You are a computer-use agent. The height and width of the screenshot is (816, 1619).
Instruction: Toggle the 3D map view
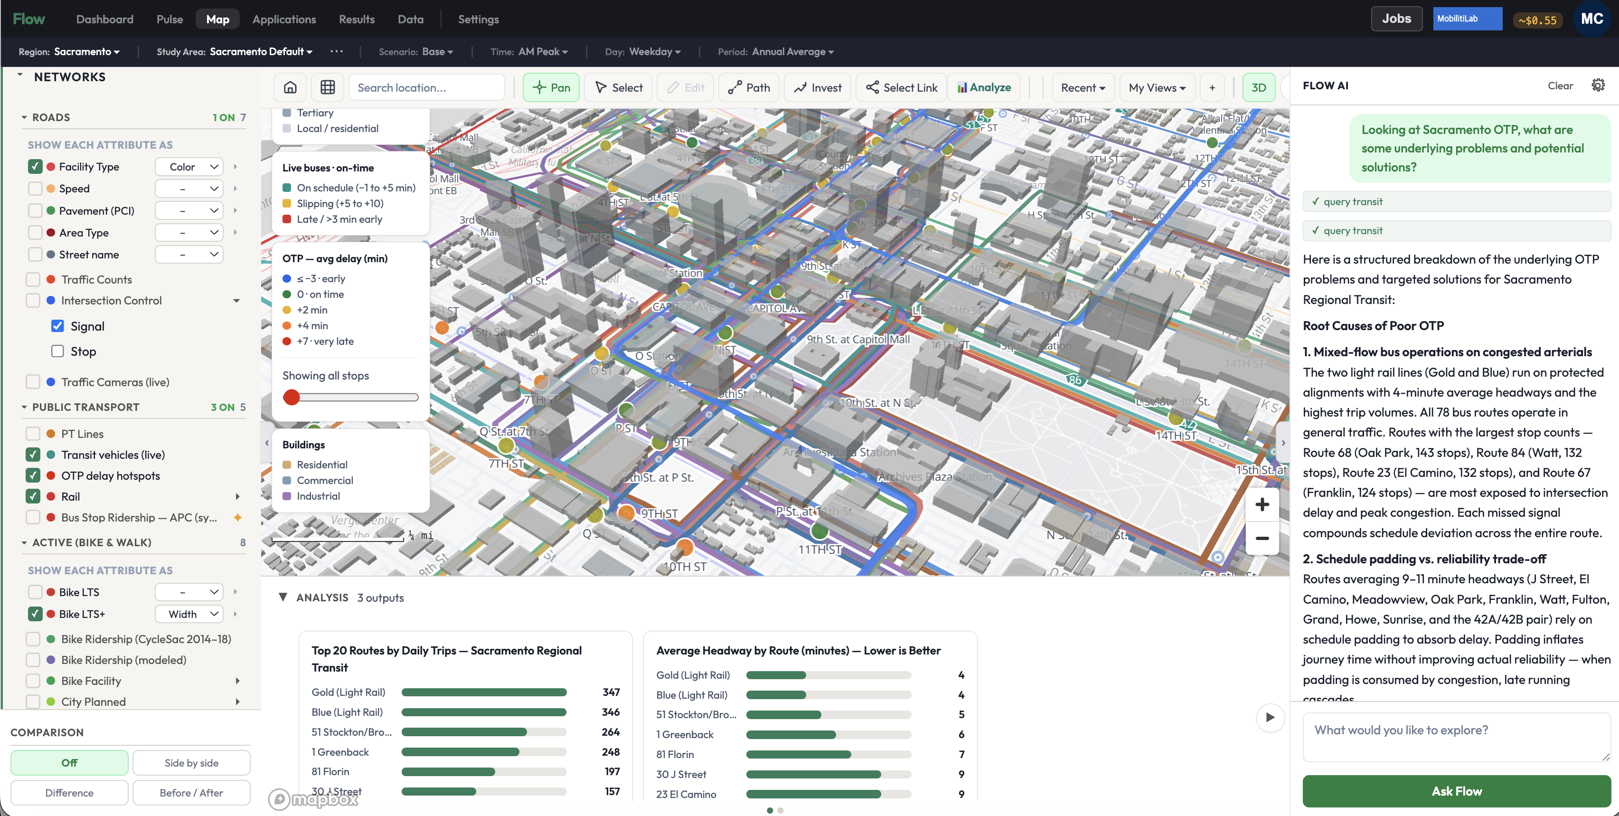click(x=1258, y=87)
